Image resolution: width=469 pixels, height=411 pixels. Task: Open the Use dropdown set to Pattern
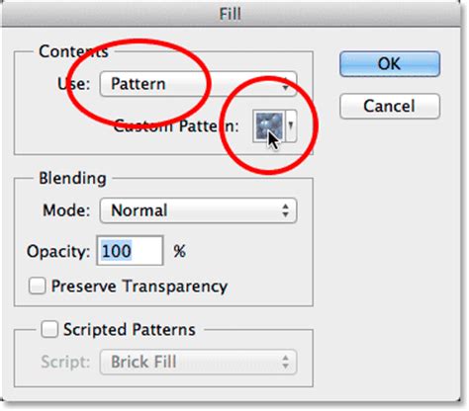[x=198, y=84]
